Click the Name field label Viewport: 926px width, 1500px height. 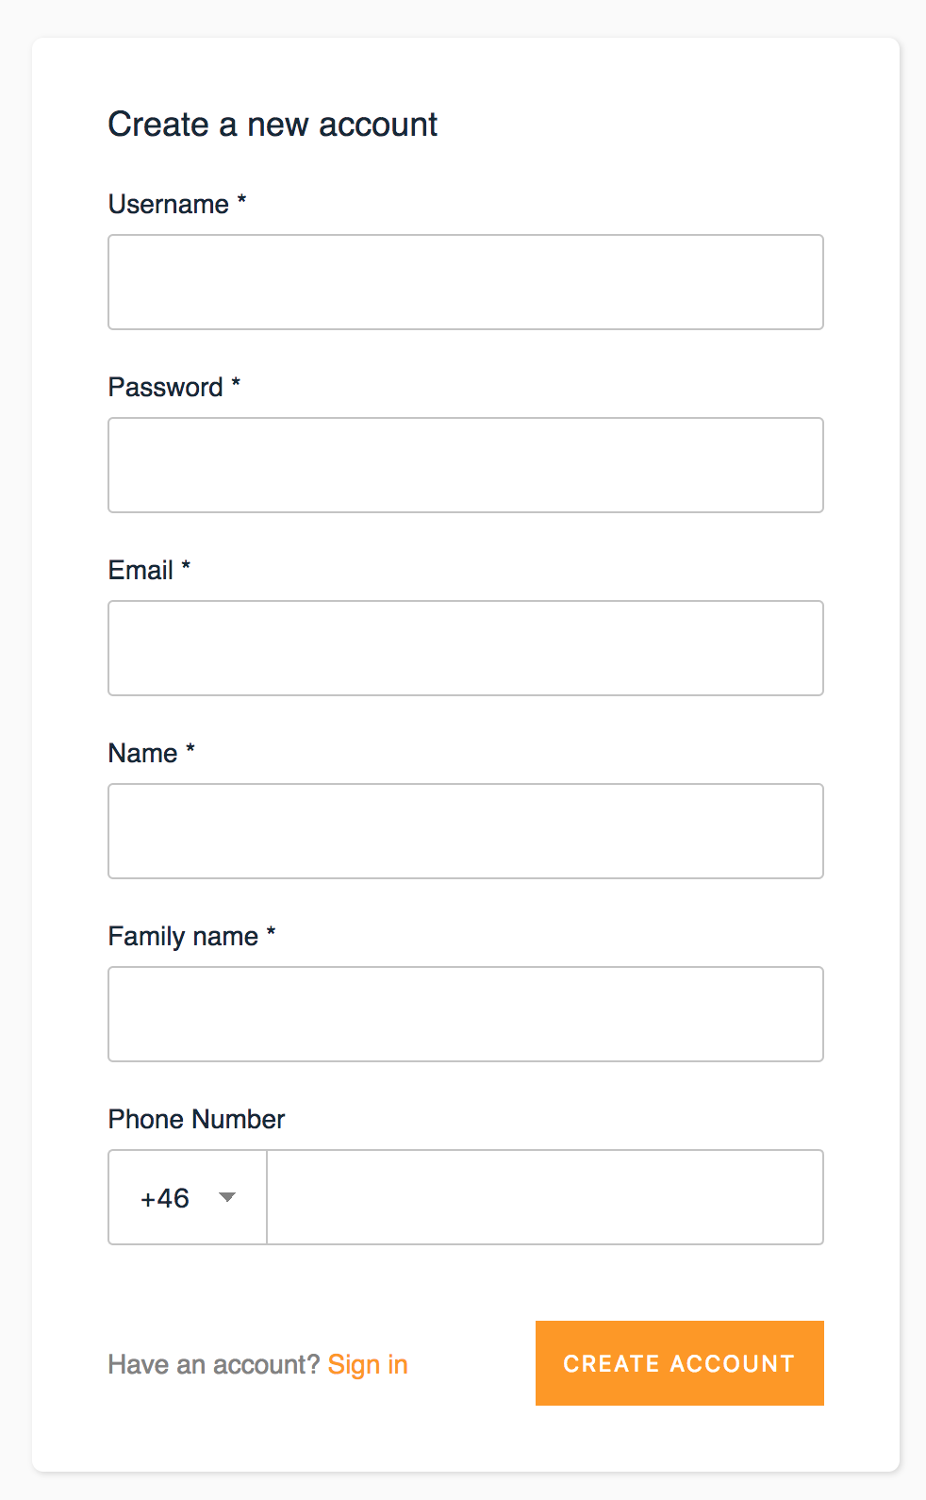tap(141, 753)
